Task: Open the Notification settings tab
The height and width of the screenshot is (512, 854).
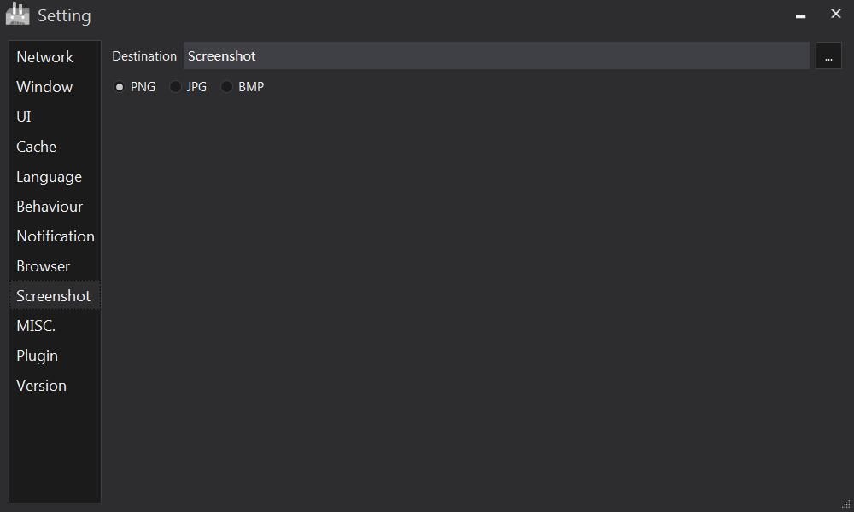Action: pyautogui.click(x=55, y=236)
